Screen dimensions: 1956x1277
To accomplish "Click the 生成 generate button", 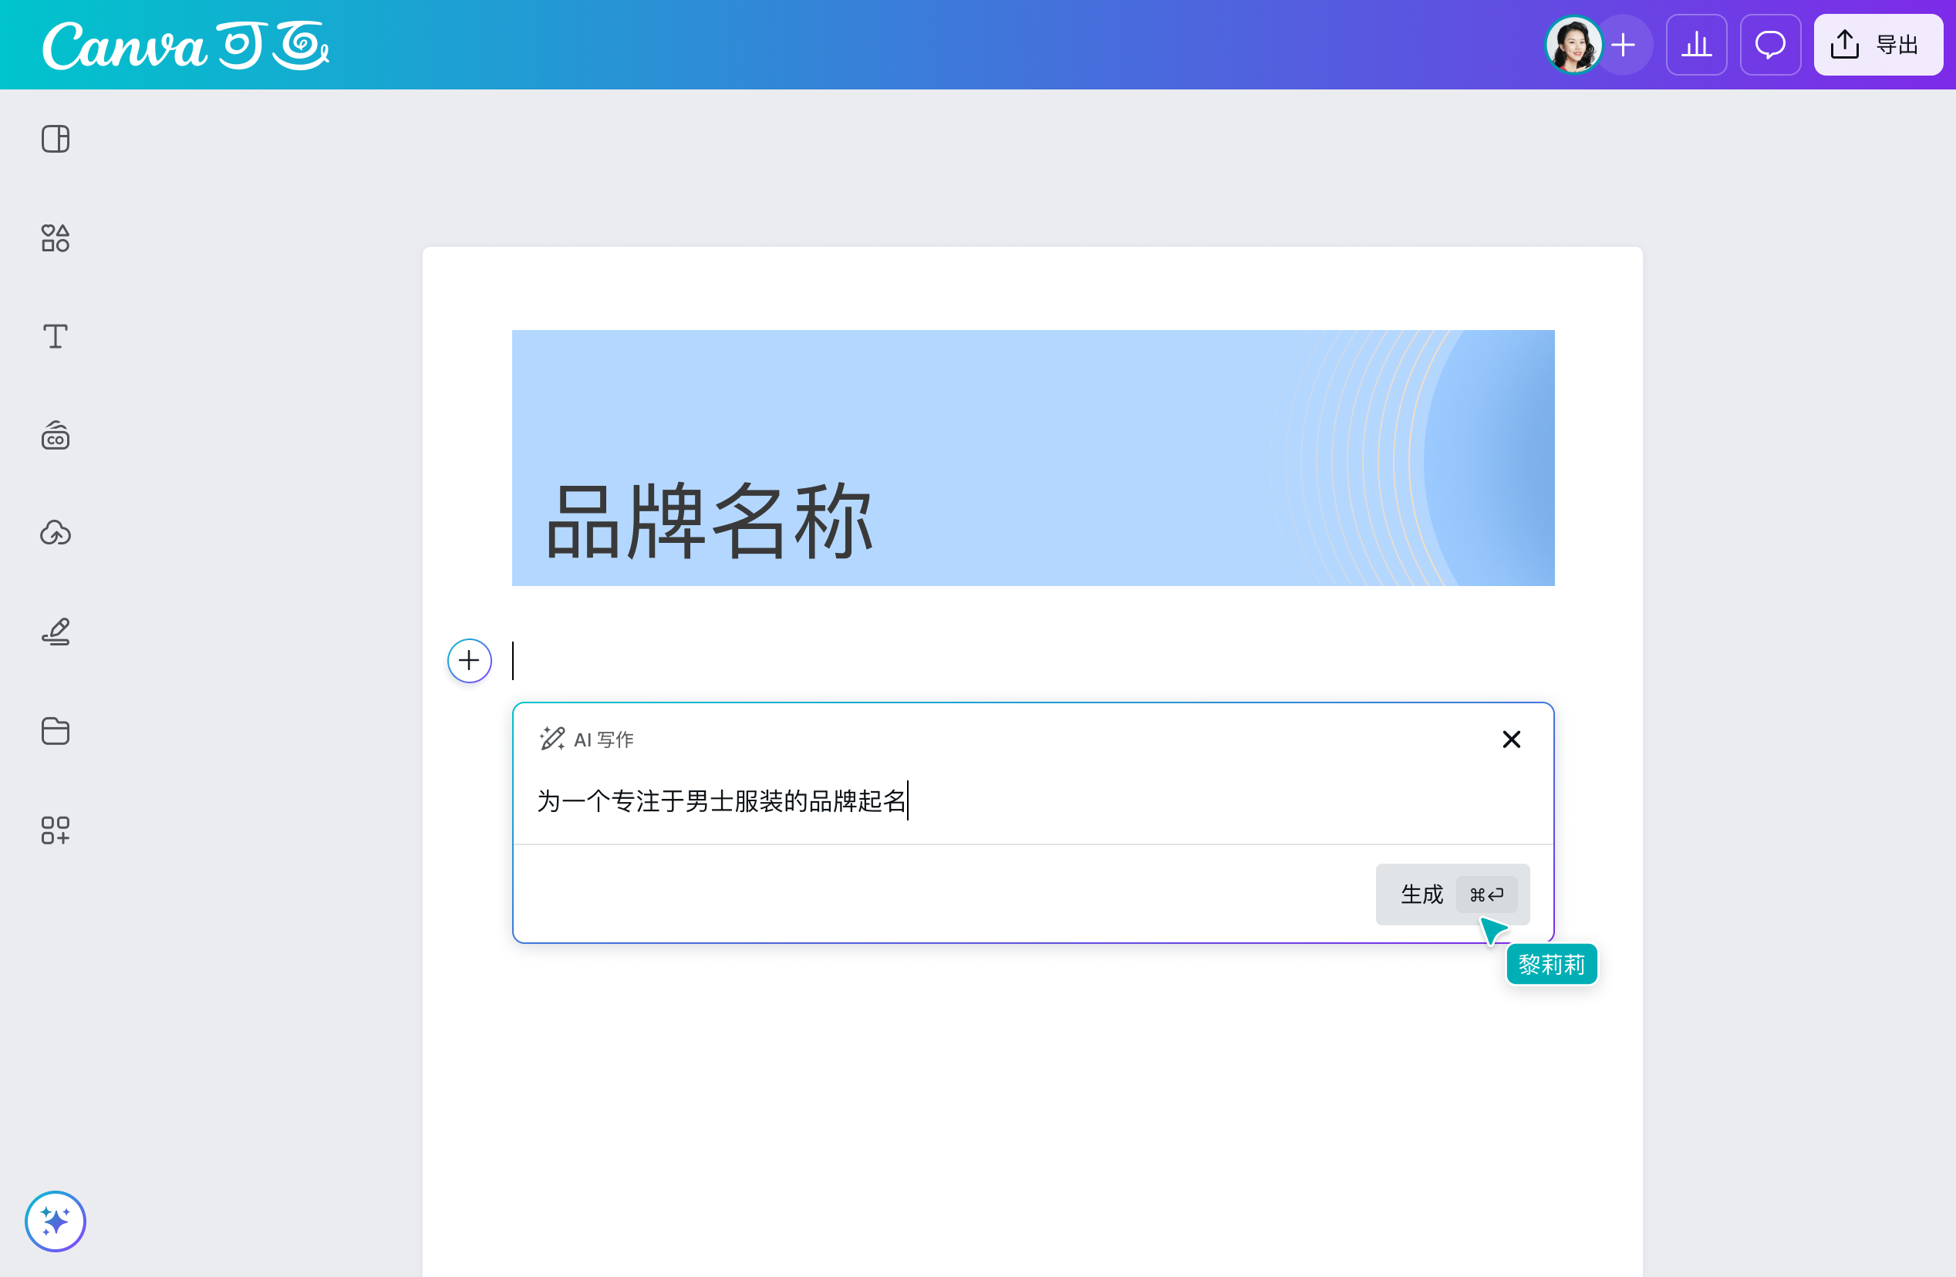I will (x=1452, y=893).
